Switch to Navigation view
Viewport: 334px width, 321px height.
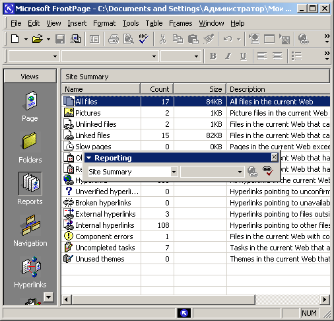coord(30,231)
